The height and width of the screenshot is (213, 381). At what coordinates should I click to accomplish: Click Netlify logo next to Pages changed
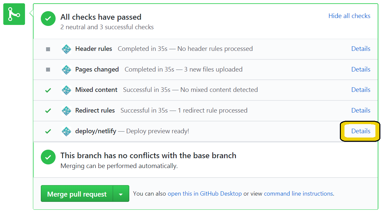pyautogui.click(x=66, y=70)
